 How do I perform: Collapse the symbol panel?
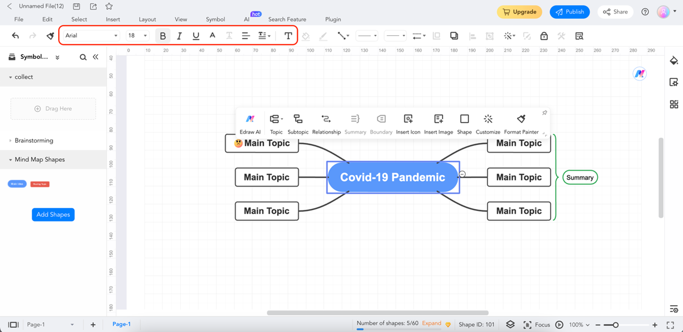[x=96, y=57]
